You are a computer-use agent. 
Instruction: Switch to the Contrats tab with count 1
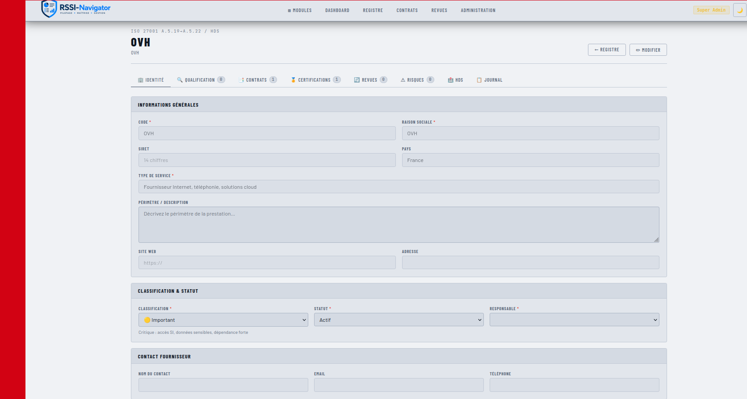point(258,80)
